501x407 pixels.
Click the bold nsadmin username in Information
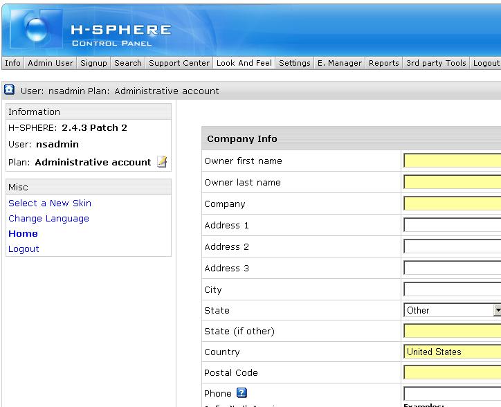(x=57, y=144)
